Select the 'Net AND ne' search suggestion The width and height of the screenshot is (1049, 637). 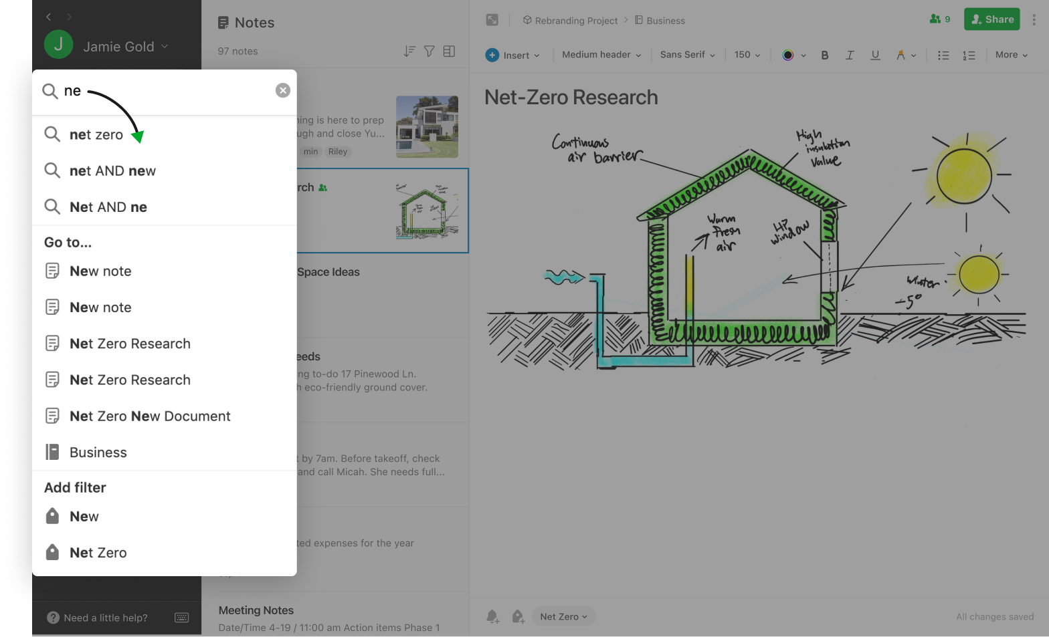(x=165, y=207)
